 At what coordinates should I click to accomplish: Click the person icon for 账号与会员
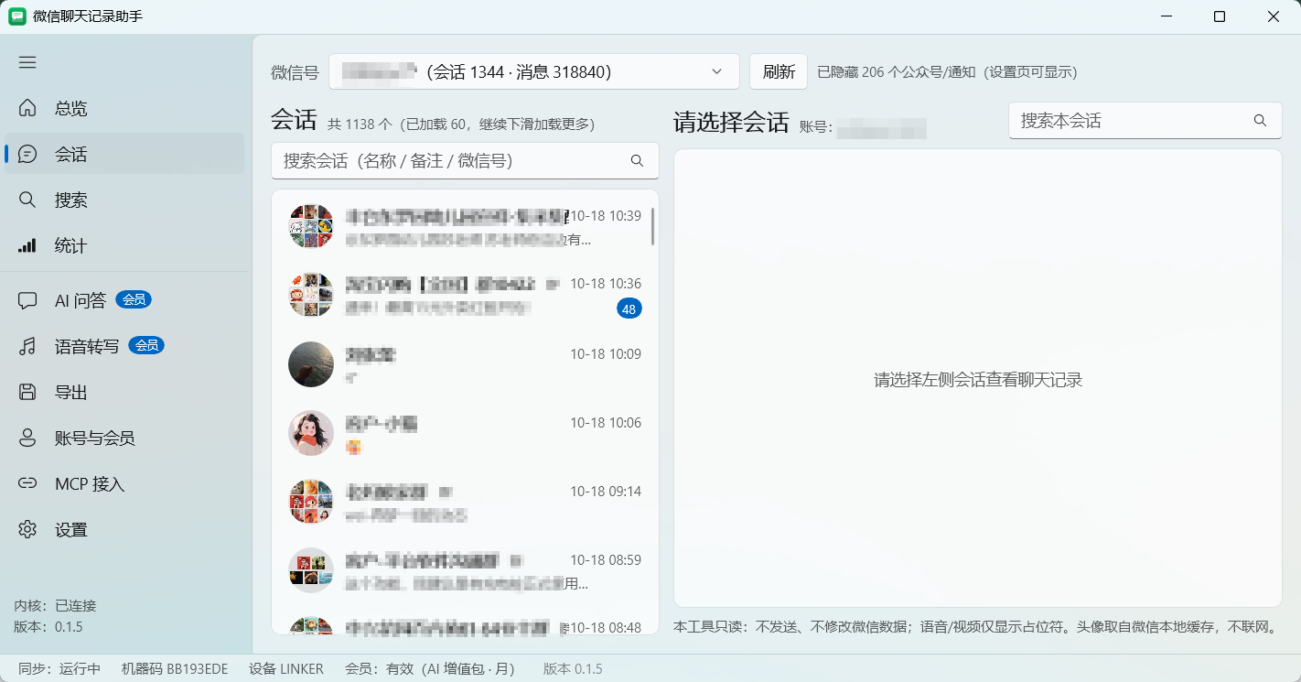click(27, 438)
